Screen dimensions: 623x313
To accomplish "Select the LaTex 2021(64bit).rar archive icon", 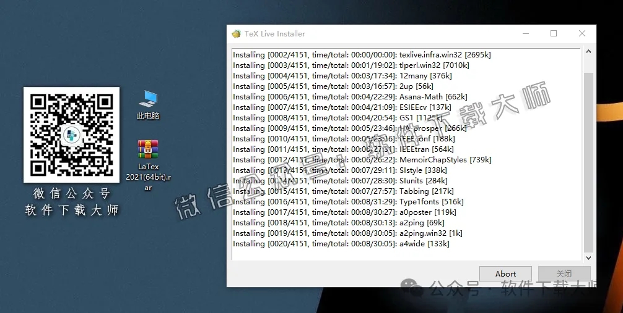I will coord(148,165).
